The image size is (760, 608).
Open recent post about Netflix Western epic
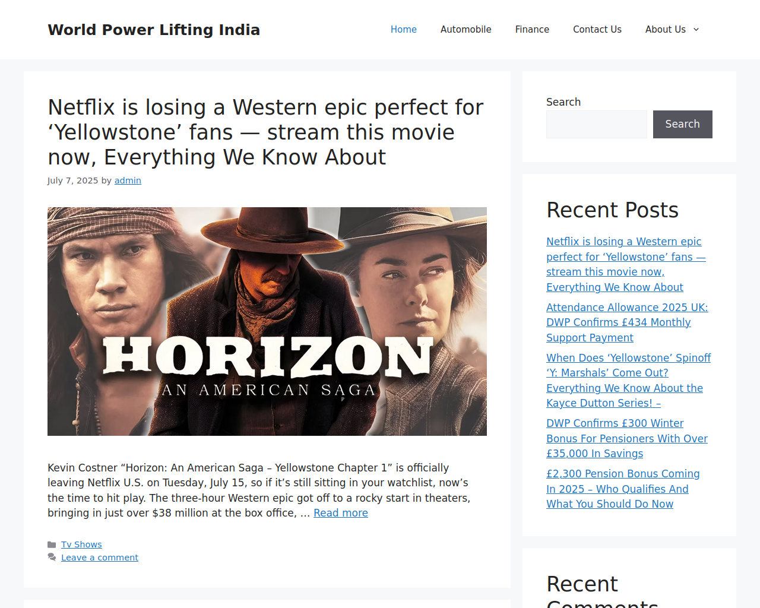626,264
